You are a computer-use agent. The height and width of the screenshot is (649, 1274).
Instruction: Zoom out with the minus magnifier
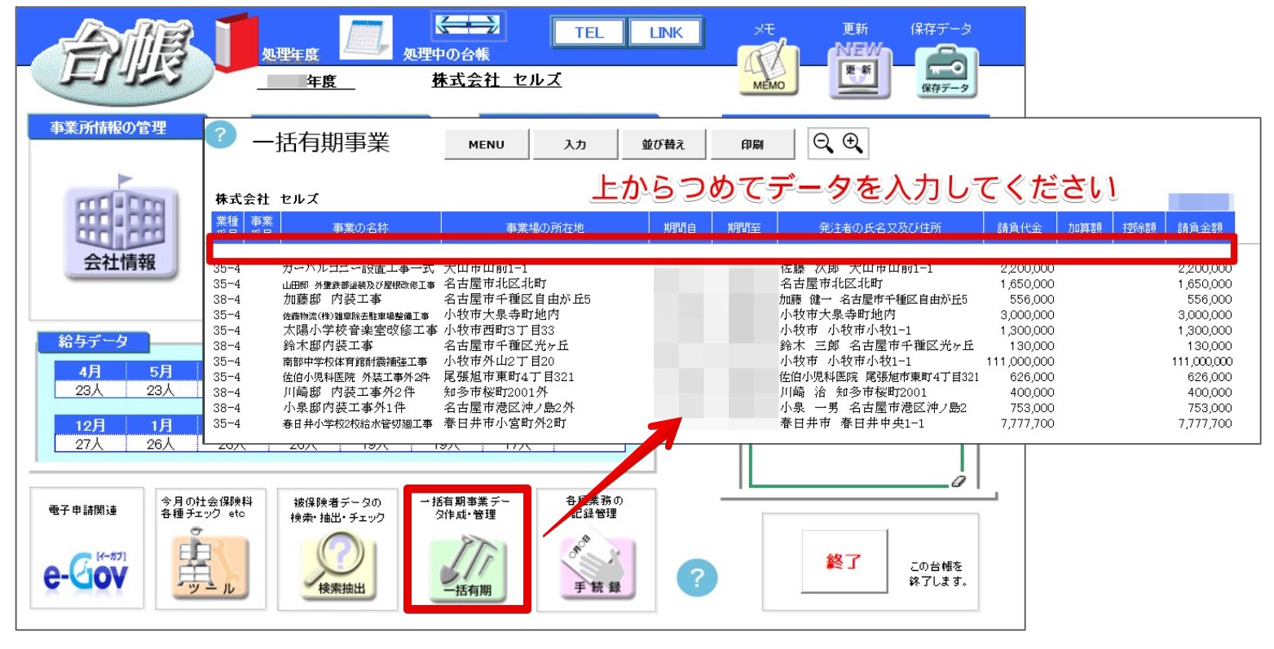823,143
